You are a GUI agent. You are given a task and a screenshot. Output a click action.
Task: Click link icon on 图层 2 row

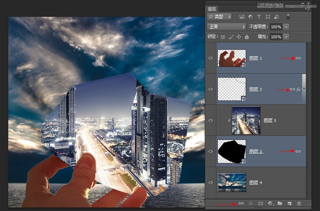[x=292, y=89]
